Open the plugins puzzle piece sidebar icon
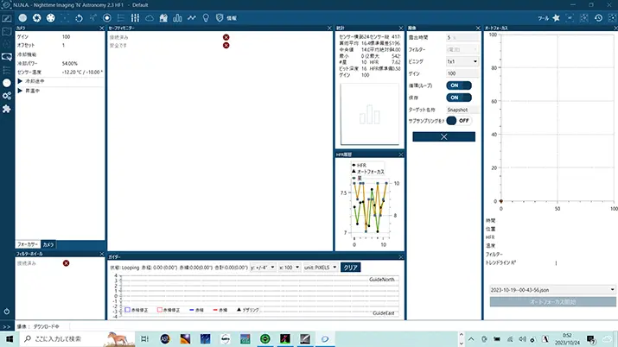The height and width of the screenshot is (347, 618). tap(7, 109)
